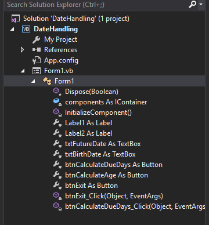The width and height of the screenshot is (209, 225).
Task: Select btnCalculateDueDays As Button member
Action: click(114, 165)
